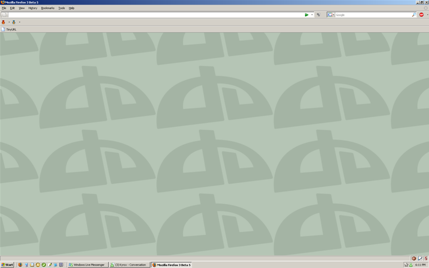Click the red S status bar icon
The width and height of the screenshot is (429, 268).
426,258
